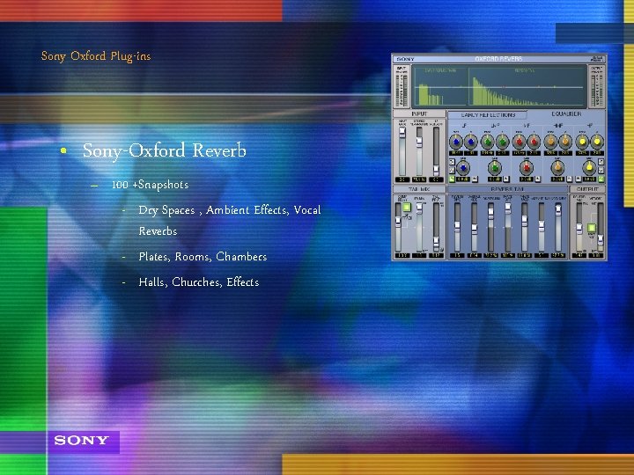Click the small button right of LF gain readout

point(475,179)
